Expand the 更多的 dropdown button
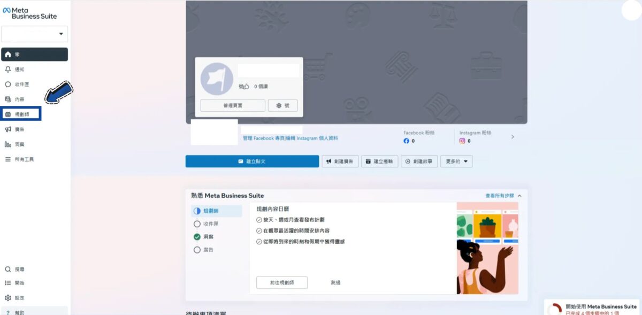The image size is (642, 315). tap(456, 161)
